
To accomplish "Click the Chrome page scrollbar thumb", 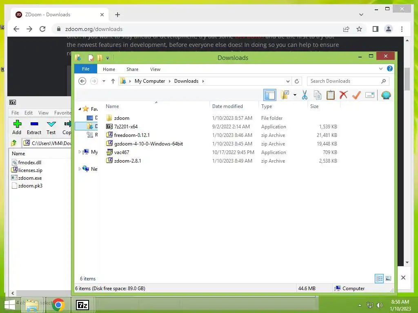I will [407, 79].
